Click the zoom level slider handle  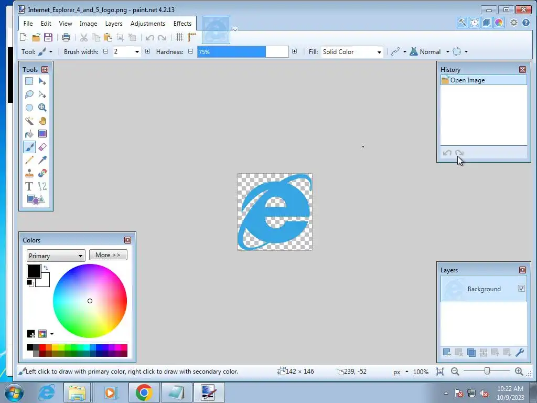coord(487,371)
